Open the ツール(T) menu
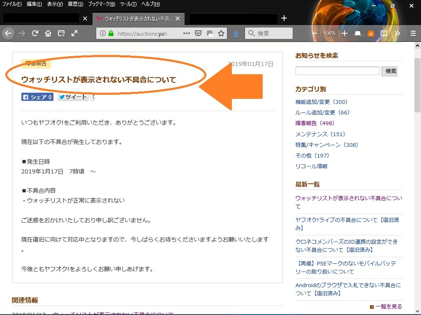421x315 pixels. 128,4
